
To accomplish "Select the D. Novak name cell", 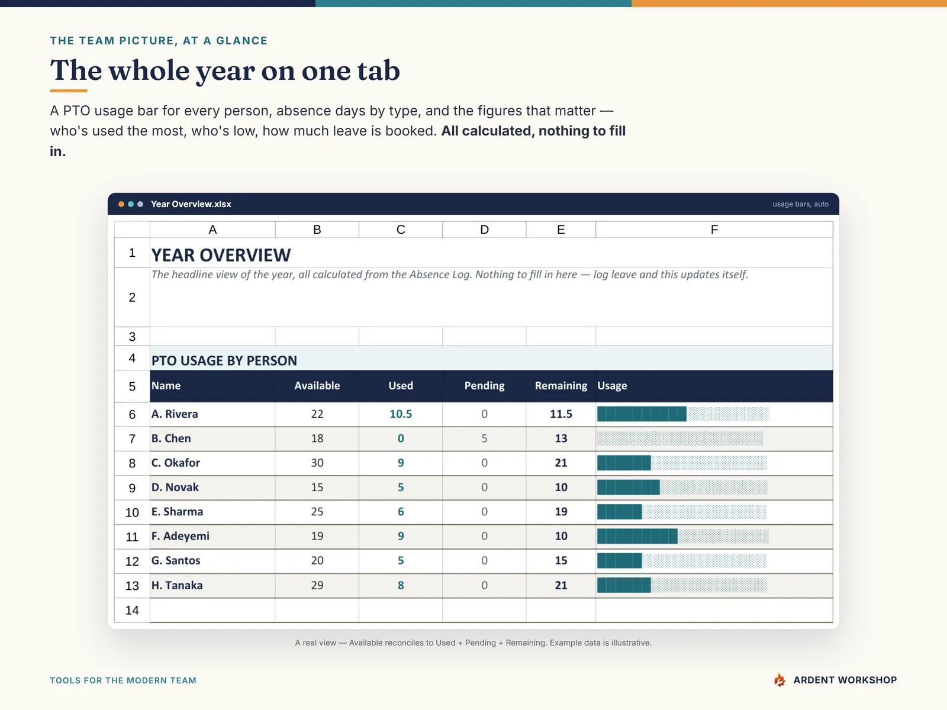I will pos(212,488).
